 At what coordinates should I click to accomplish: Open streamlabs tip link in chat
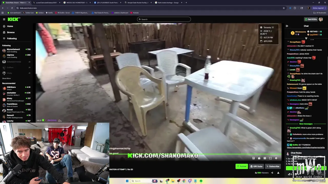[x=306, y=147]
